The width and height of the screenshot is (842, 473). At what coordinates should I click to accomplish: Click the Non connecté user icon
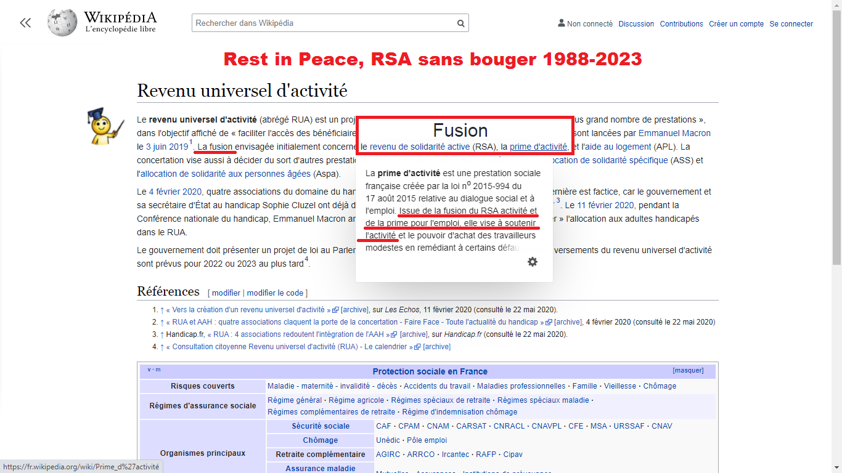click(561, 23)
